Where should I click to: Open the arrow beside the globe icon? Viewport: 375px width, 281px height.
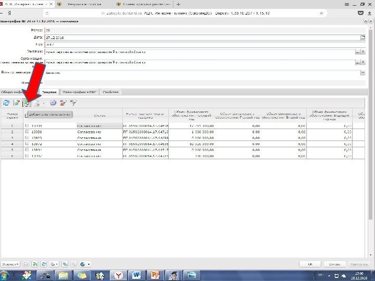point(89,264)
